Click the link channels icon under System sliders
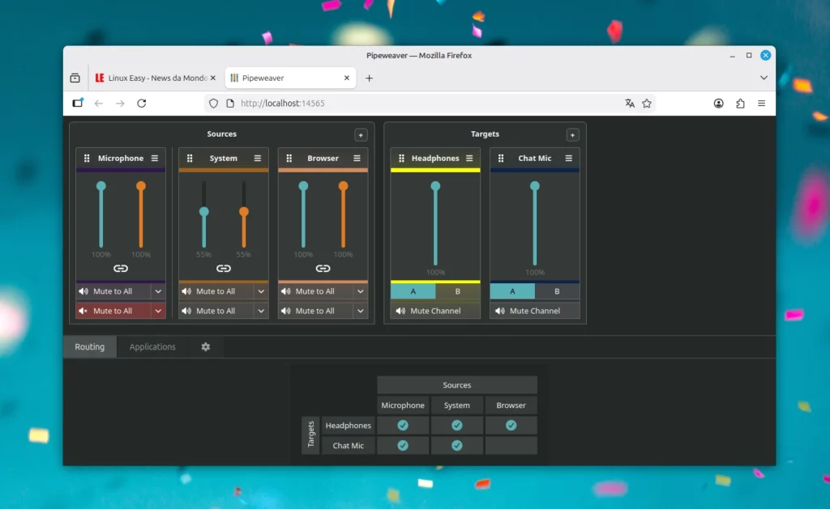Viewport: 830px width, 509px height. click(223, 268)
